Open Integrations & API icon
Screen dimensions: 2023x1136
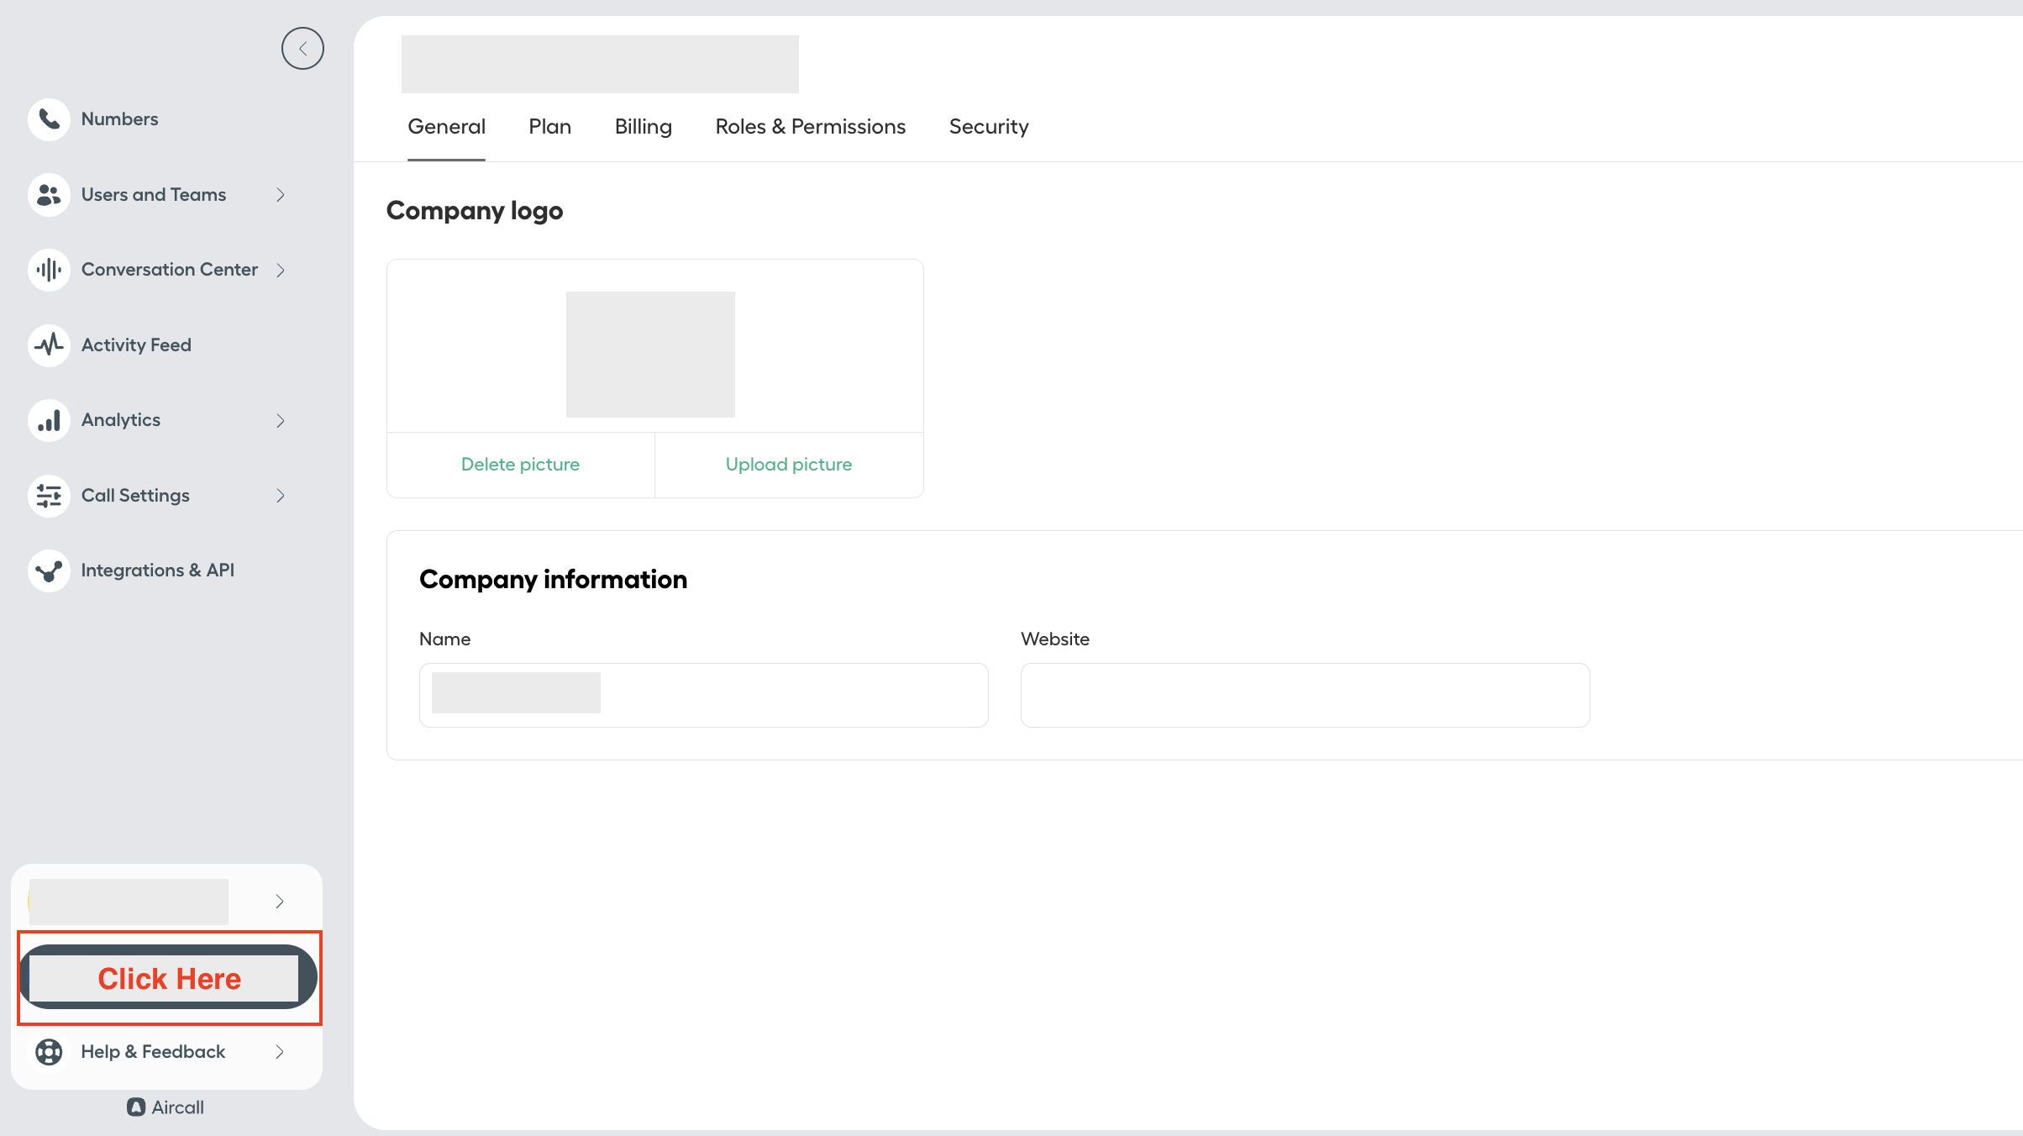coord(49,571)
